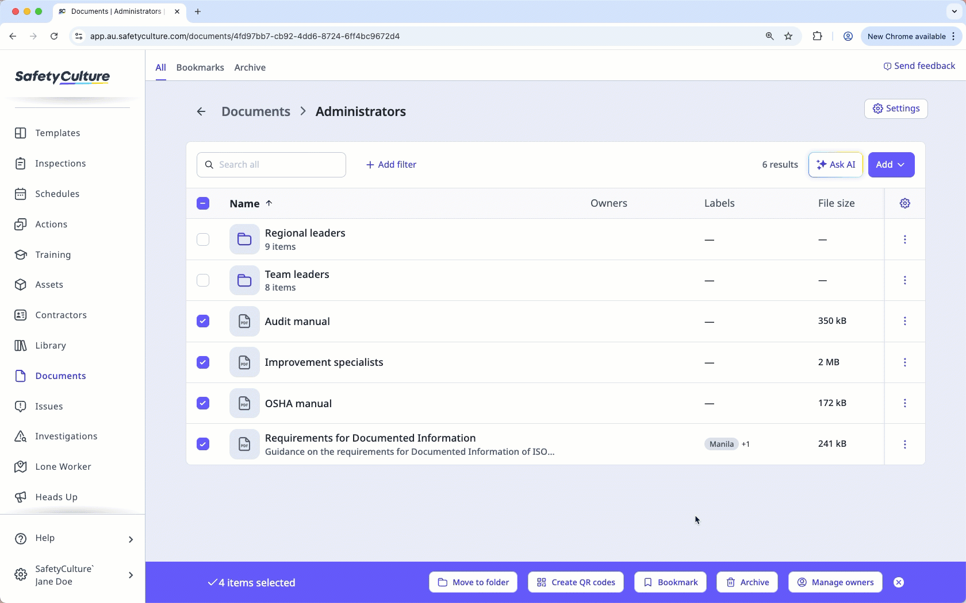The height and width of the screenshot is (603, 966).
Task: Open the Library section
Action: [51, 345]
